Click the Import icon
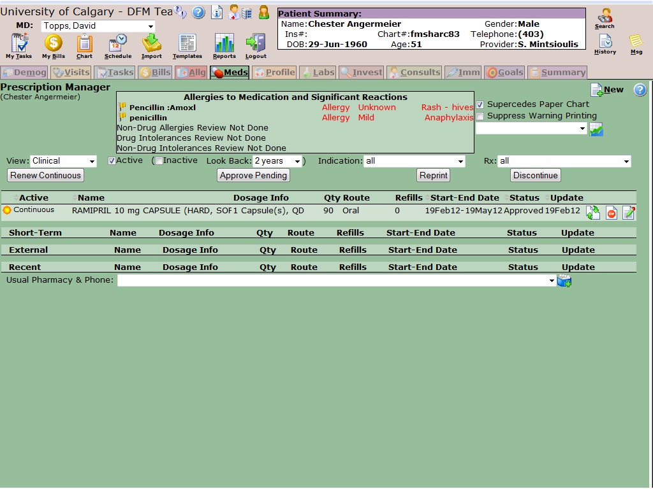Screen dimensions: 653x489 152,45
